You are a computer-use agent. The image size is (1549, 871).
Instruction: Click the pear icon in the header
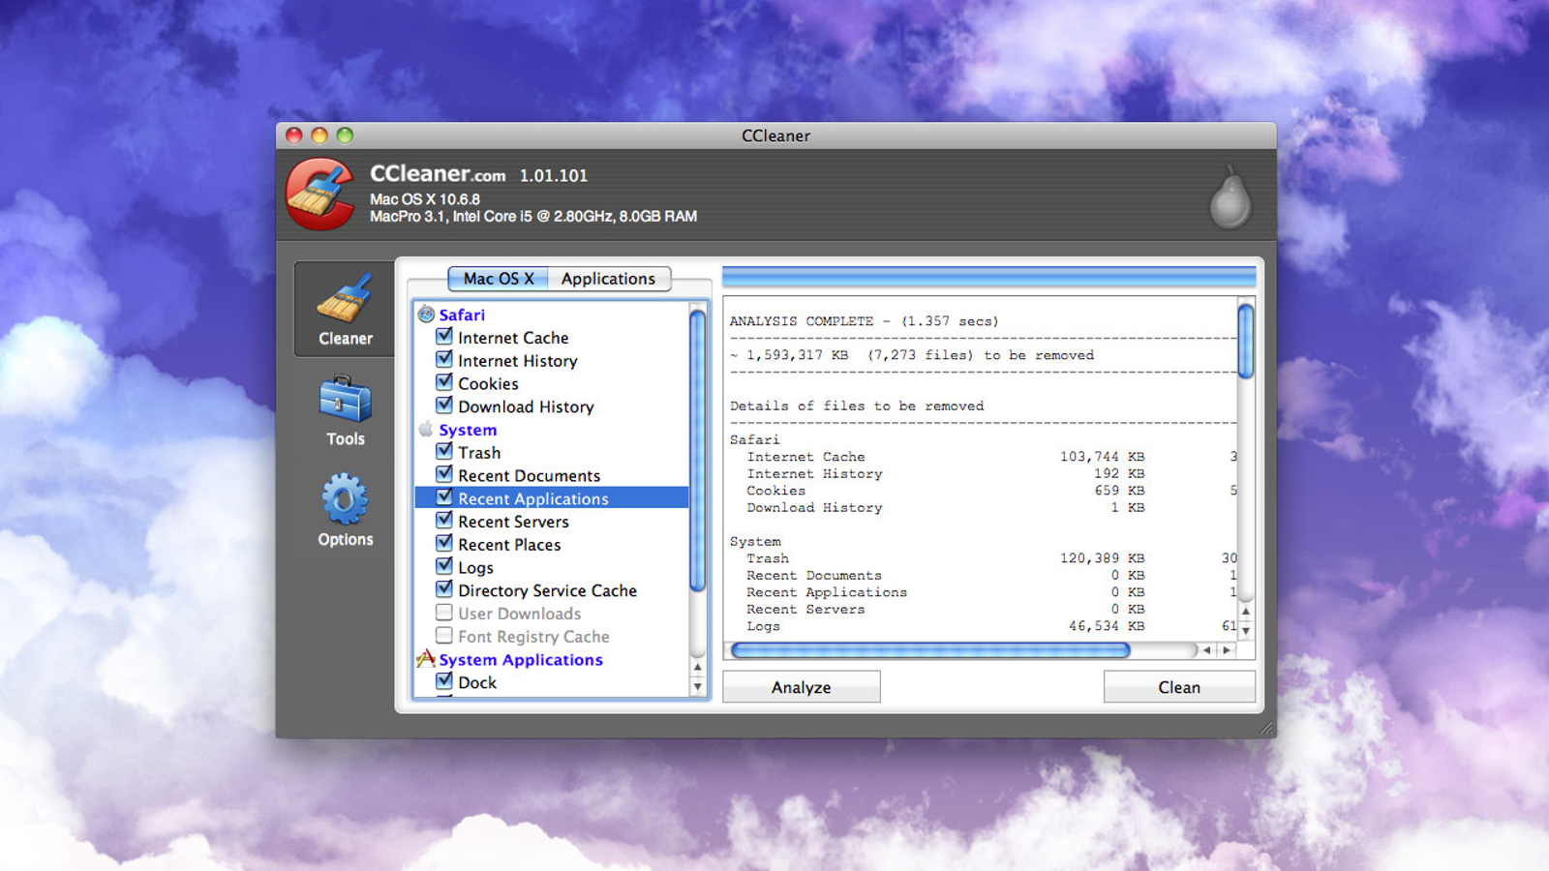tap(1230, 198)
